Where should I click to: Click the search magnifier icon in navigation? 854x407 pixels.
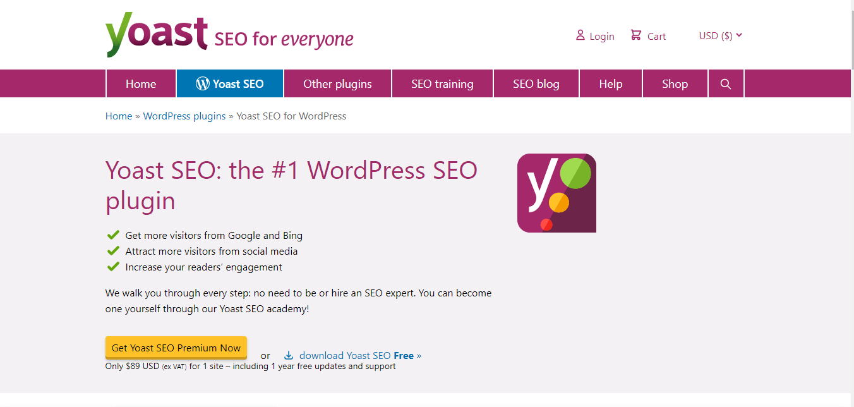coord(725,84)
